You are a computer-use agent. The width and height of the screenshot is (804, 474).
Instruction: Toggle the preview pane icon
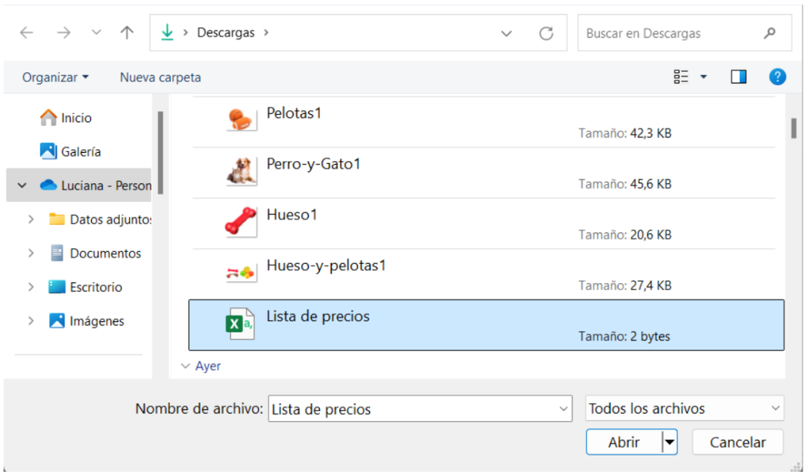[738, 77]
